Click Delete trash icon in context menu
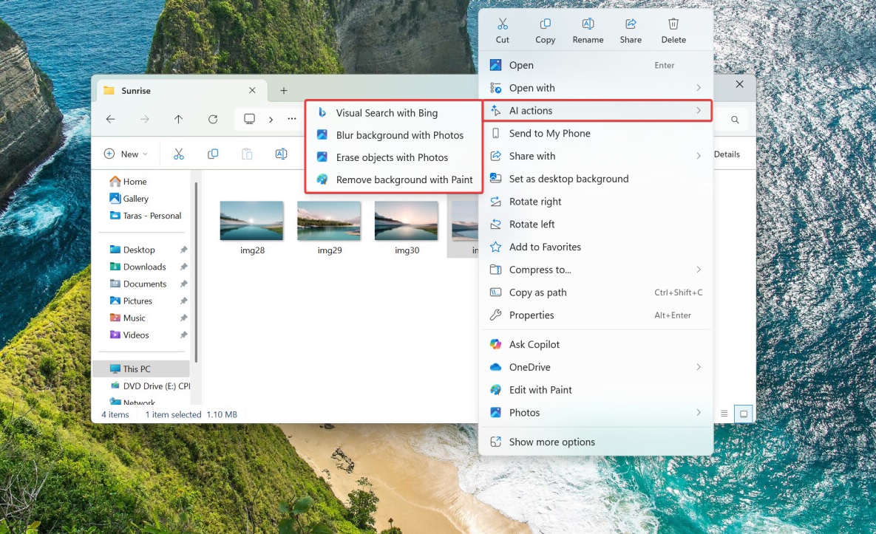The width and height of the screenshot is (876, 534). [673, 24]
